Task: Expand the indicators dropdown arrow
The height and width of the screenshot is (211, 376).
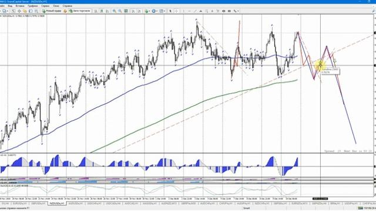Action: click(149, 11)
